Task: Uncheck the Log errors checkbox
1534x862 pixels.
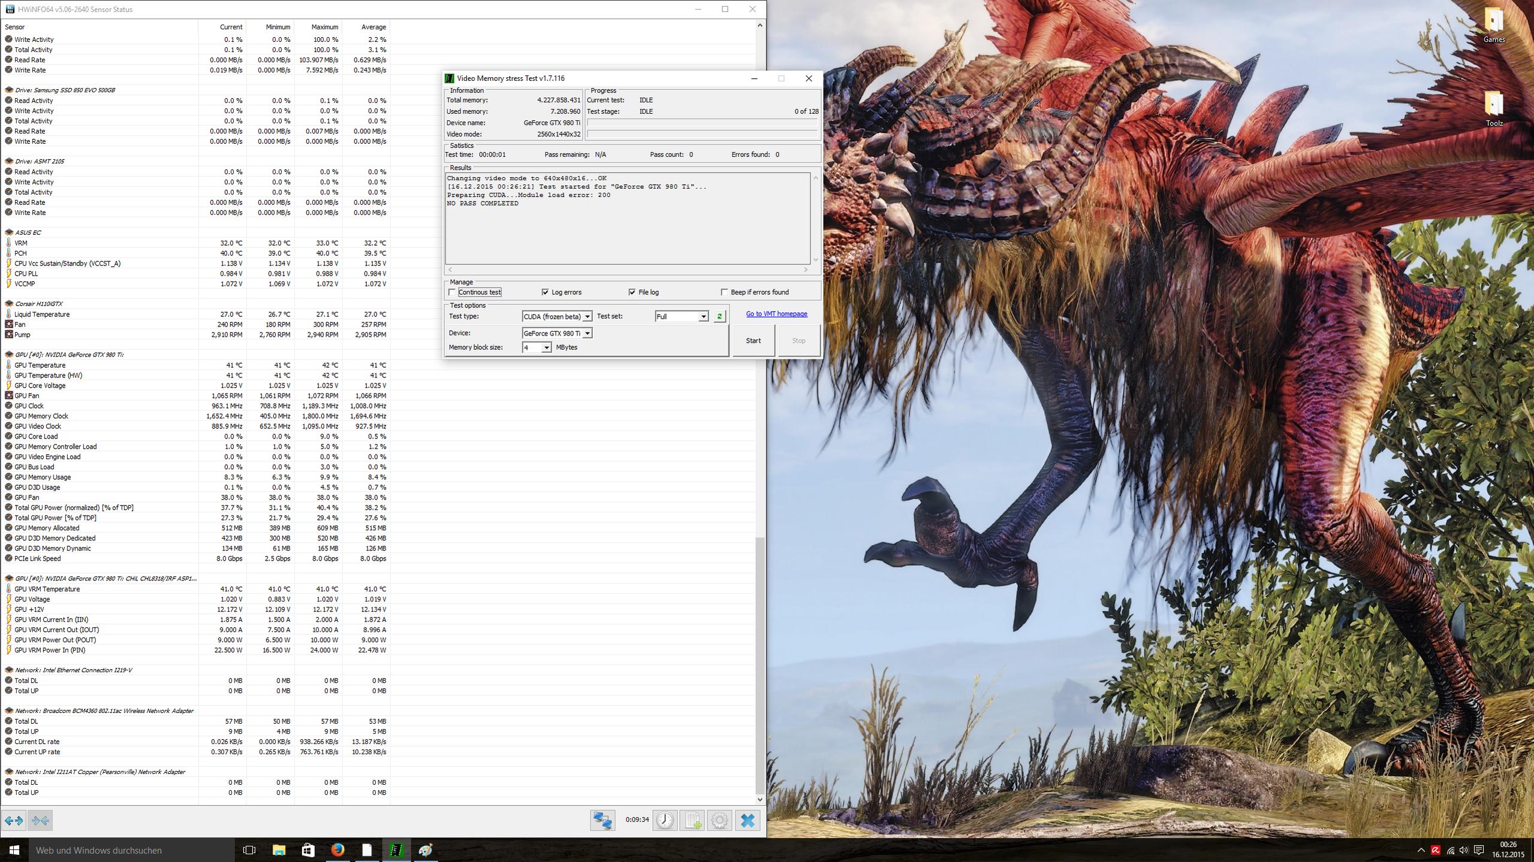Action: coord(545,292)
